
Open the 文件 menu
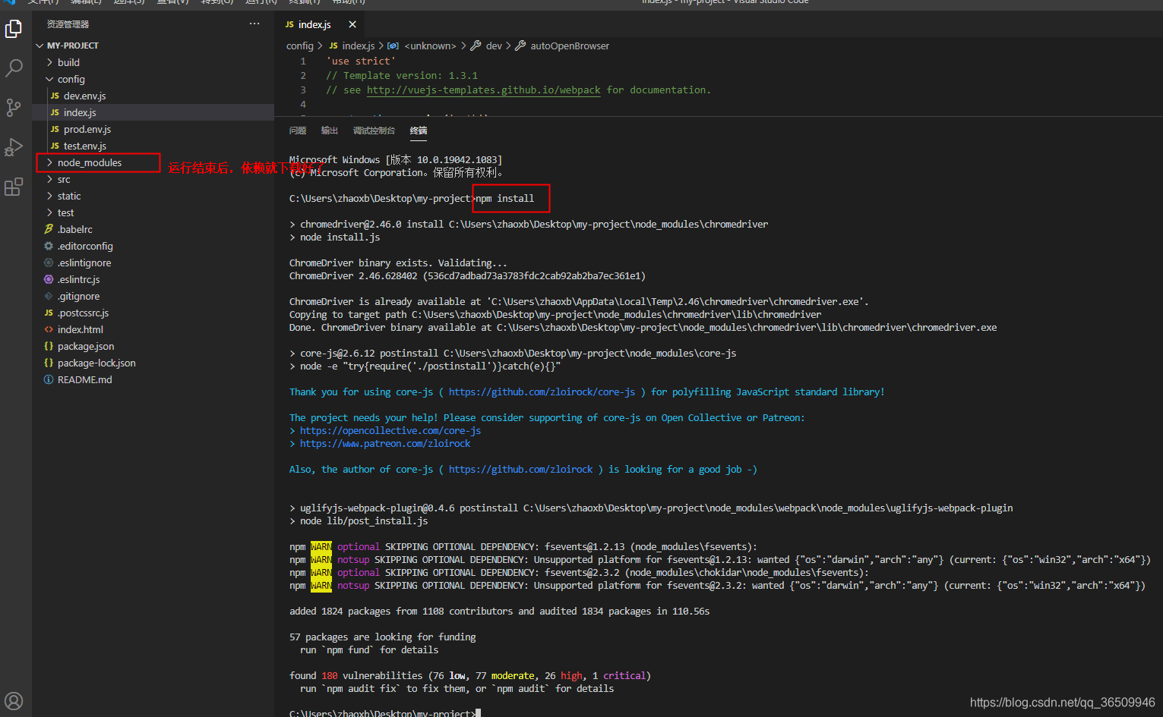43,2
